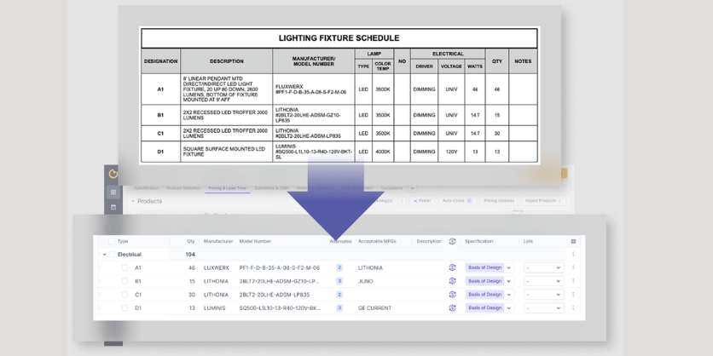Switch to the Specification tab
This screenshot has height=356, width=713.
point(146,188)
